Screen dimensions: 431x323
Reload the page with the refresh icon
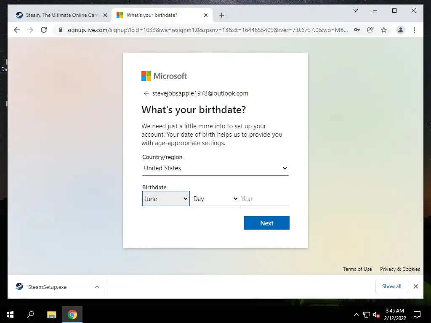pyautogui.click(x=44, y=30)
